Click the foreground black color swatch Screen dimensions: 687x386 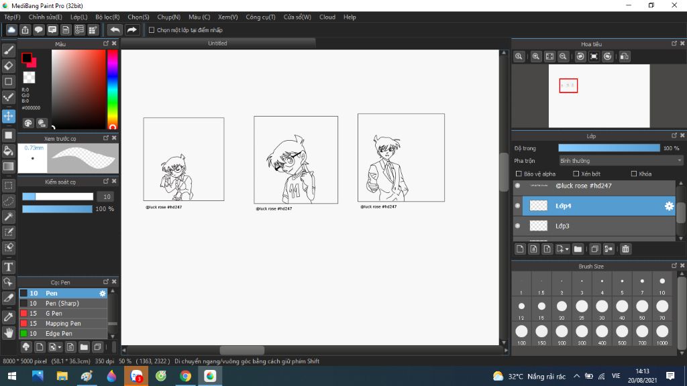(x=26, y=58)
